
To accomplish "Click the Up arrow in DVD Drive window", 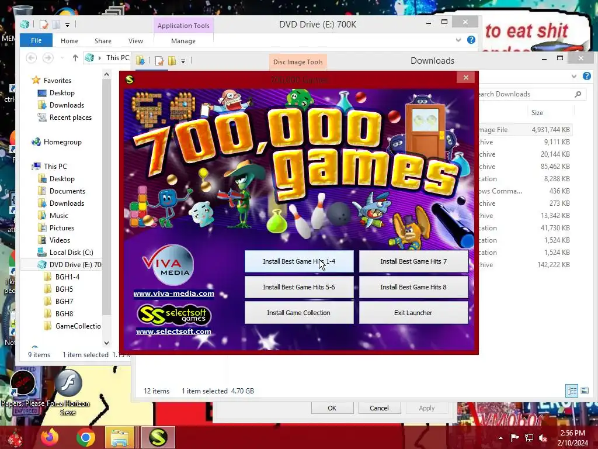I will click(75, 58).
